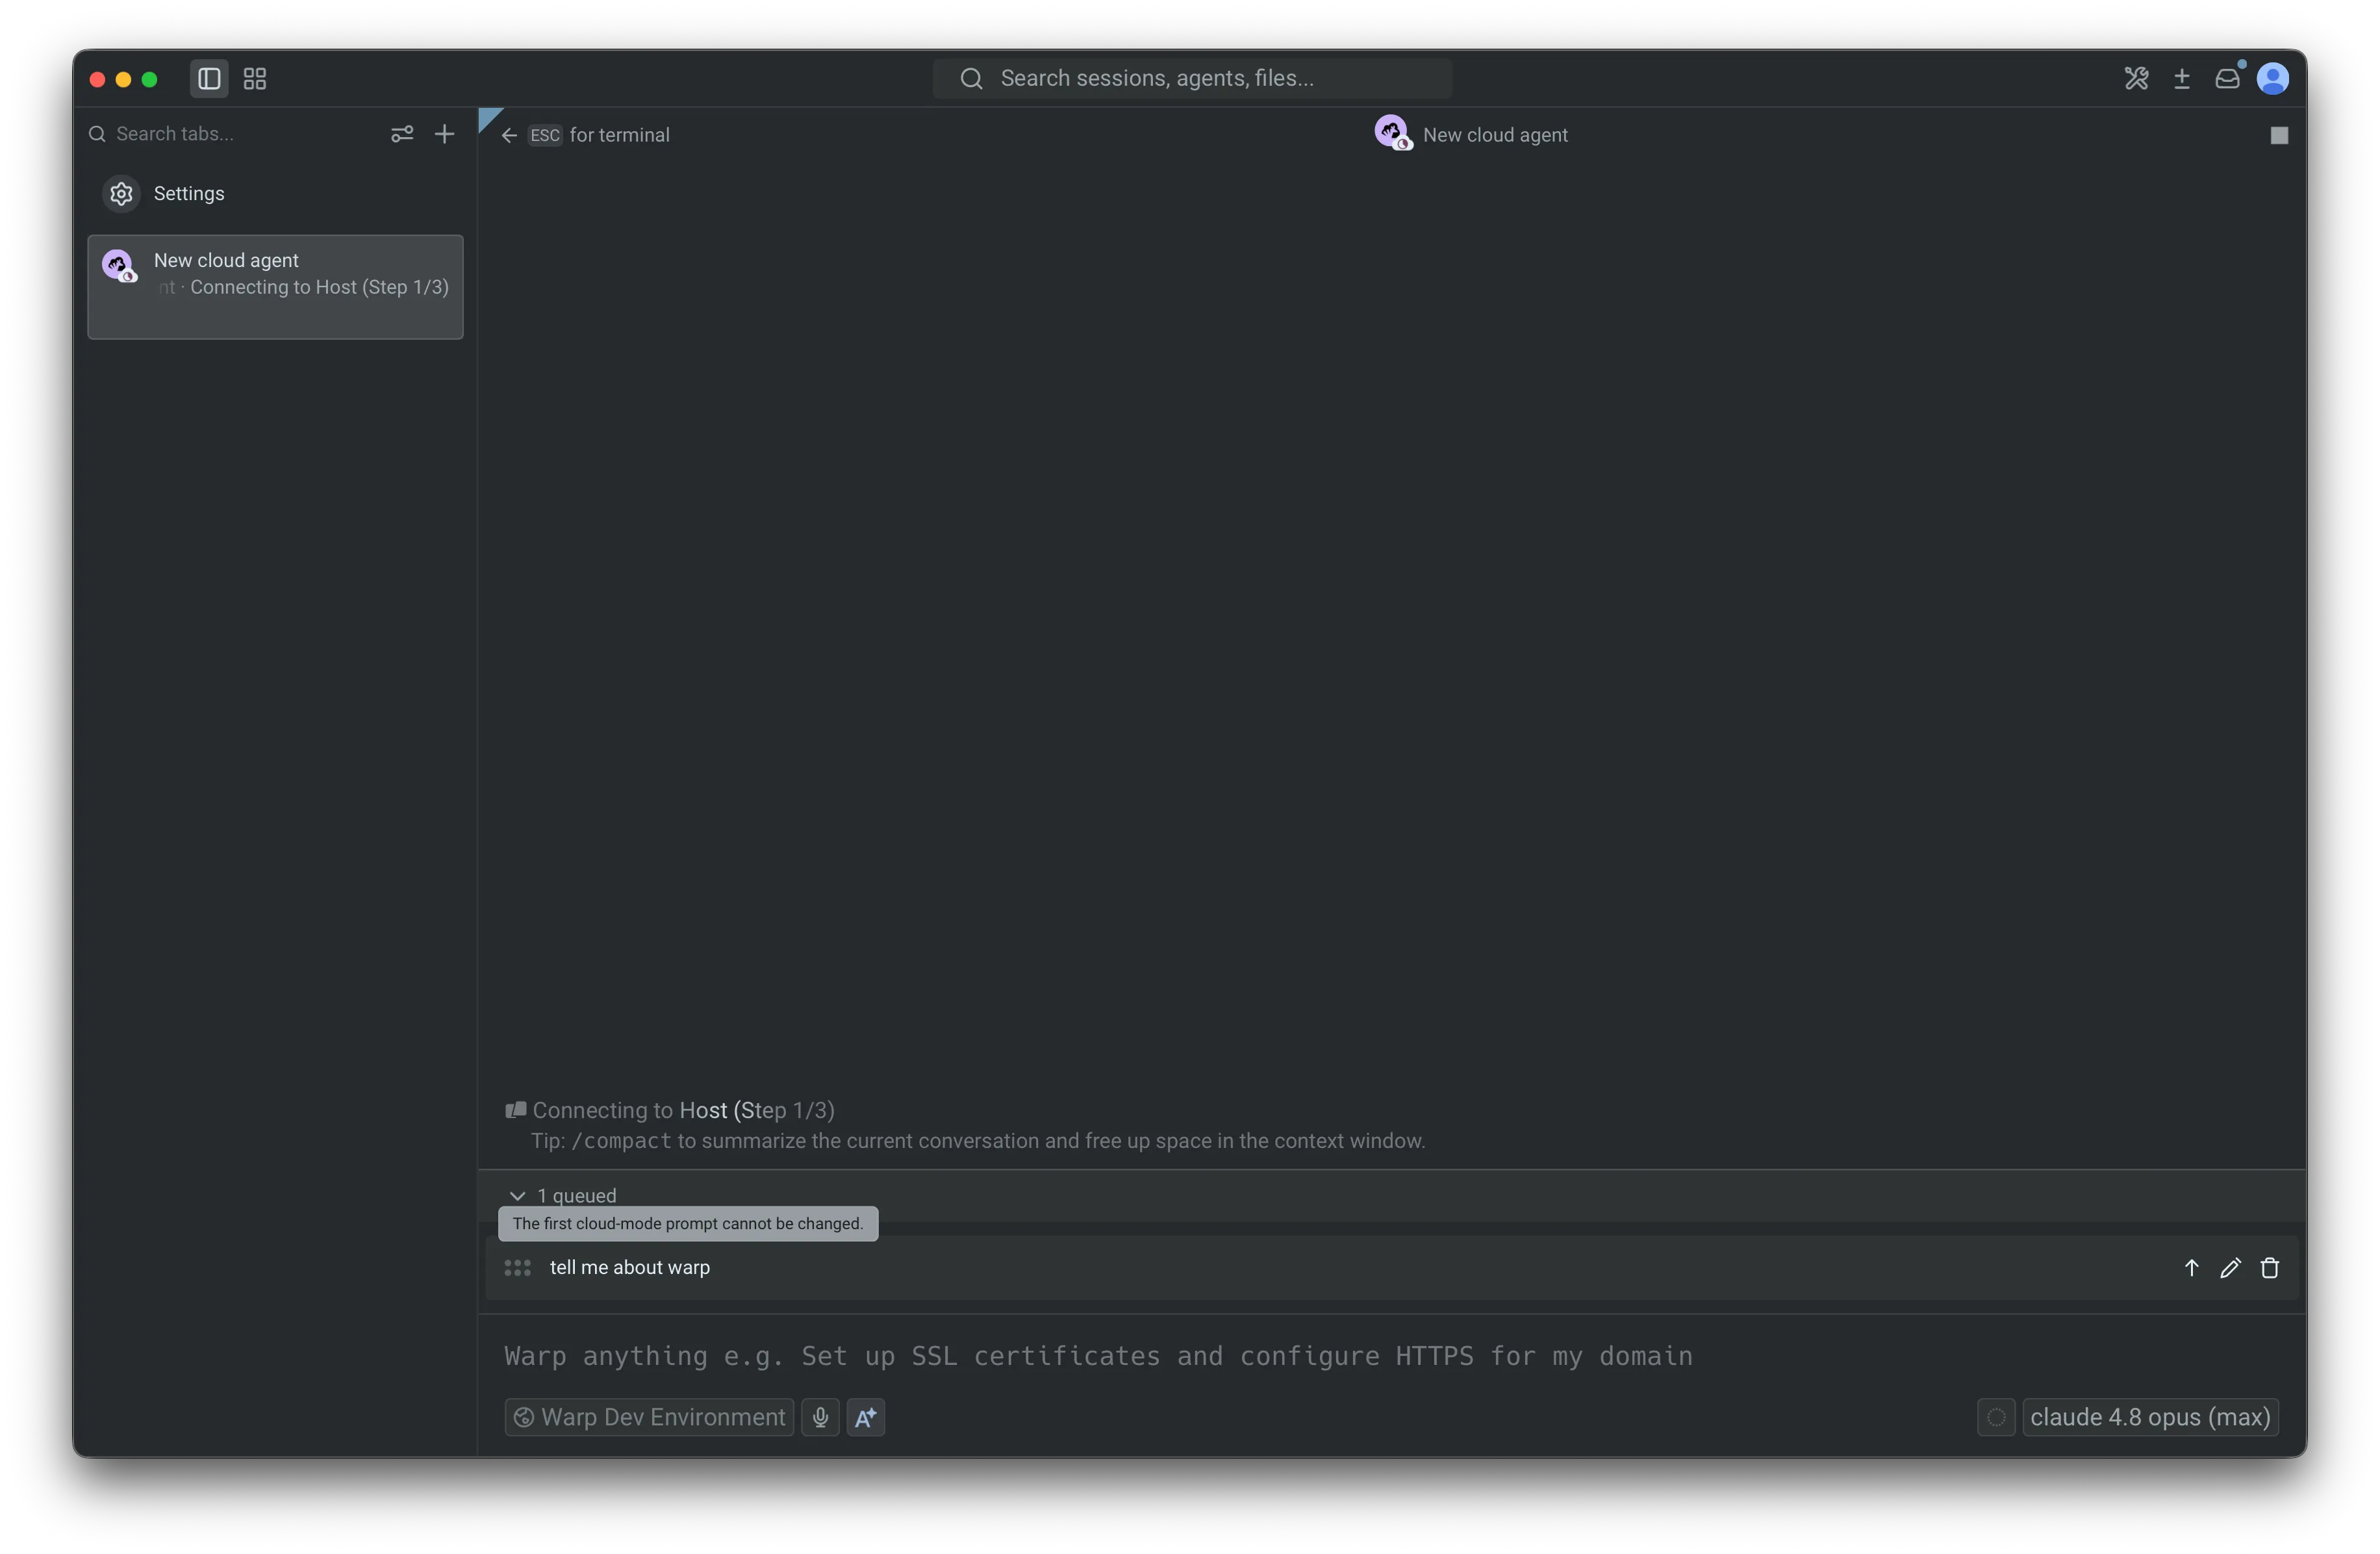Click the blue corner indicator of the pane

(488, 118)
